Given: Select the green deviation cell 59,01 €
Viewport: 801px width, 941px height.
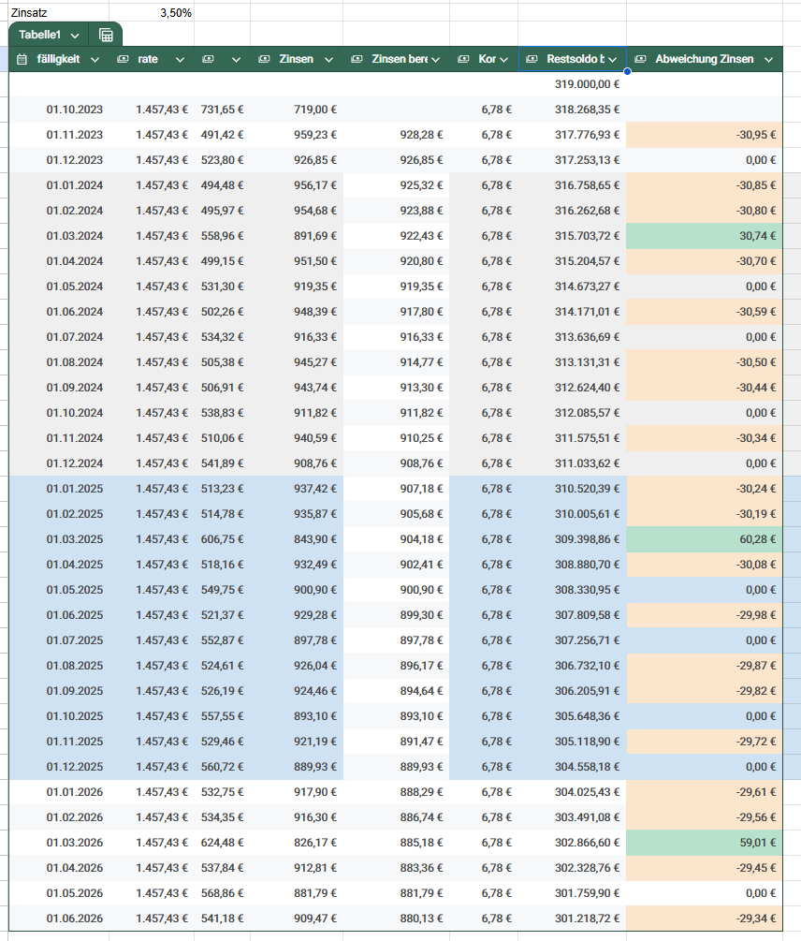Looking at the screenshot, I should coord(705,843).
